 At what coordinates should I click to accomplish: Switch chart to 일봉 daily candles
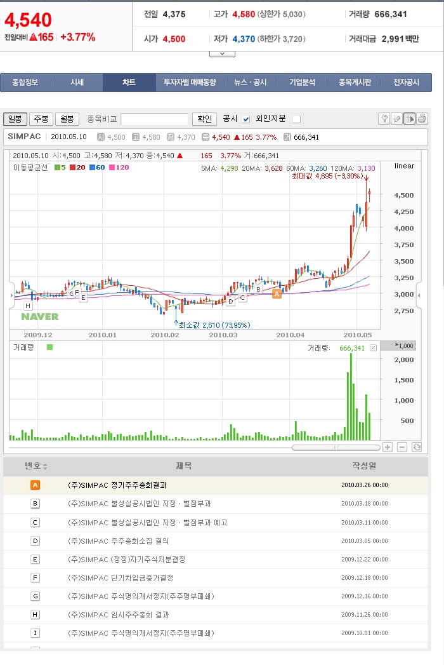(x=15, y=119)
